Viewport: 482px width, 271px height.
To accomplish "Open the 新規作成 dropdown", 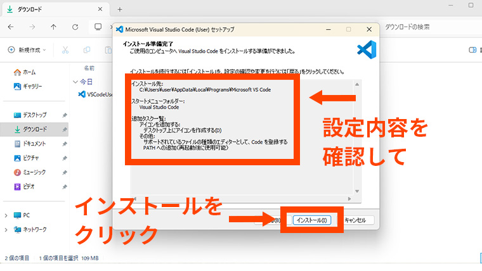I will [30, 50].
